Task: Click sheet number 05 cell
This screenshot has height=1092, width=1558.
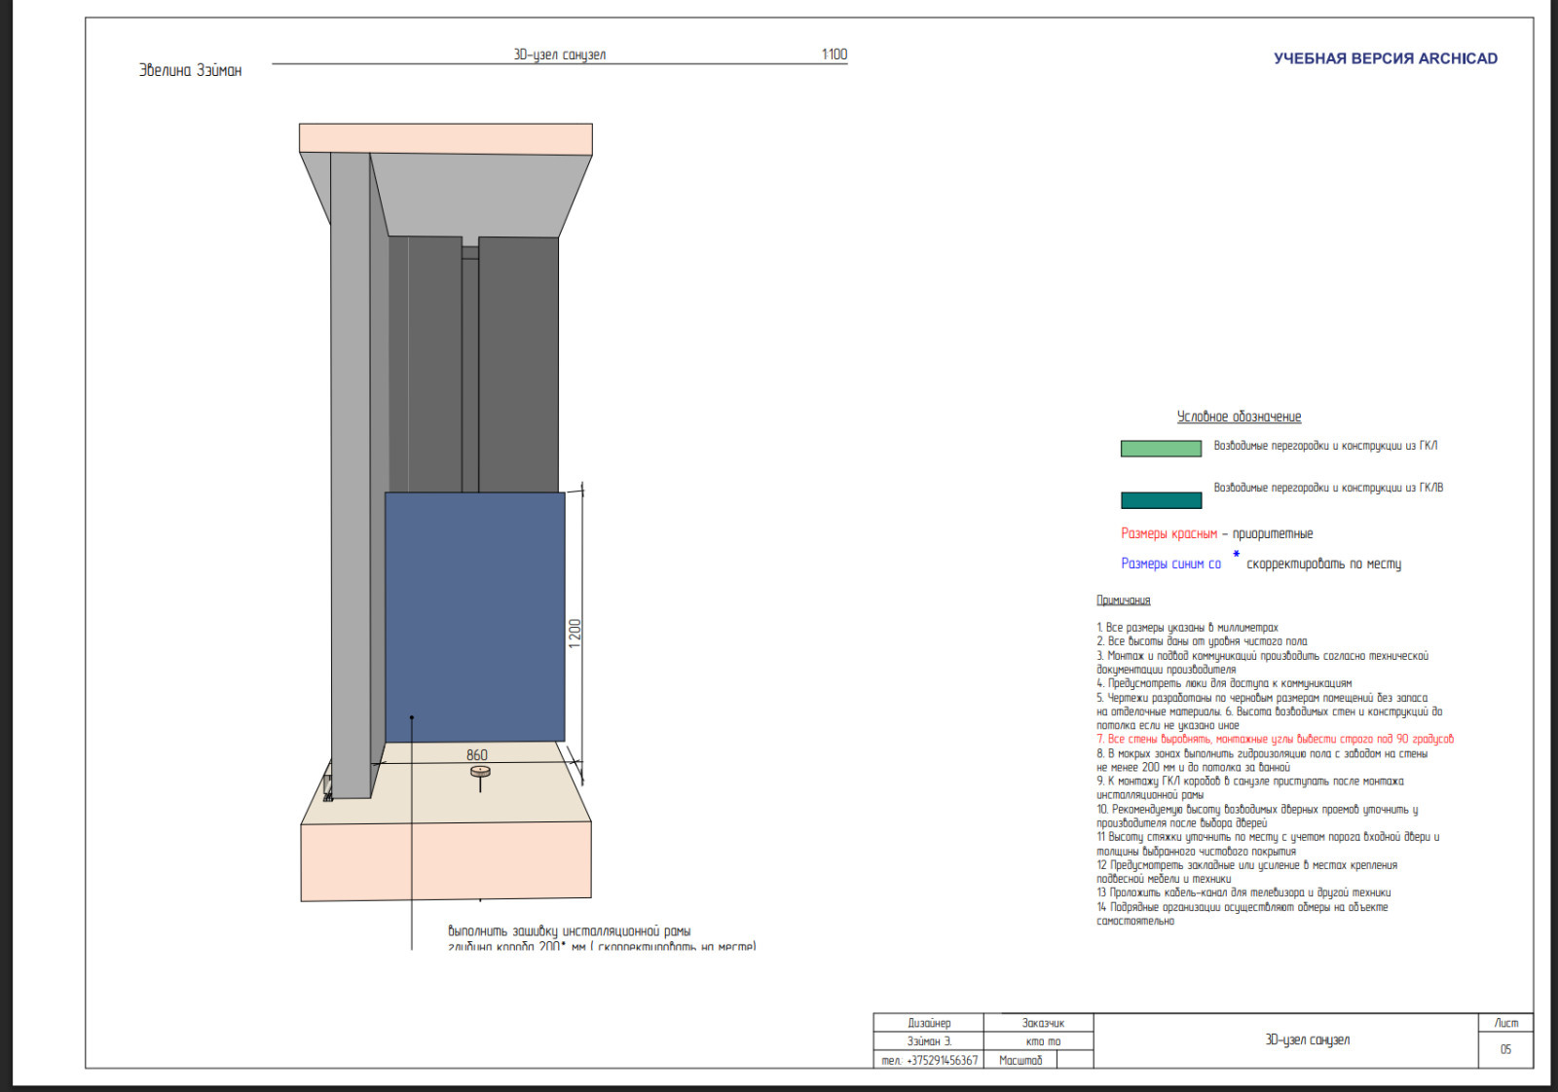Action: (x=1505, y=1049)
